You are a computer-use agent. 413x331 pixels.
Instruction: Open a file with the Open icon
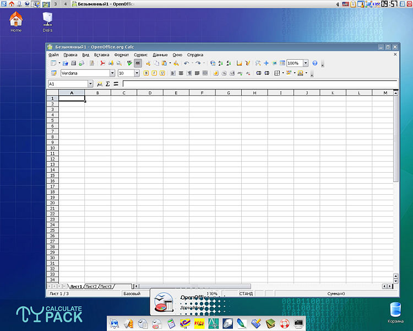pos(66,63)
